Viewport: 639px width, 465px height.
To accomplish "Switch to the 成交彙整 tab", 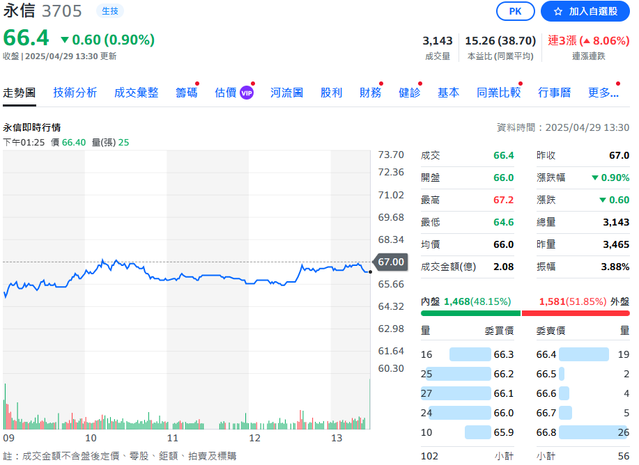I will pos(136,93).
